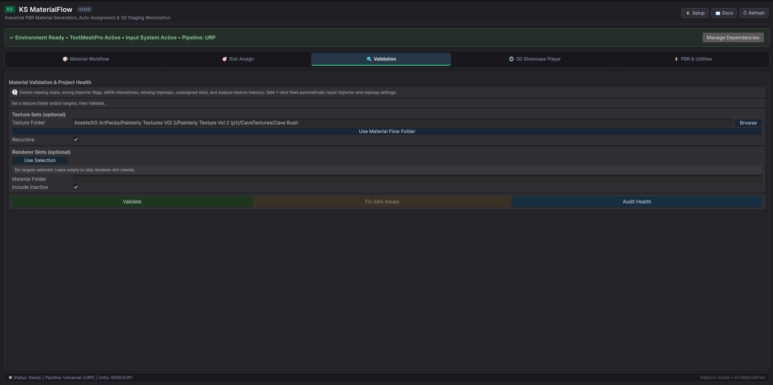Click the v1.0.0 version badge
The image size is (773, 385).
[x=84, y=9]
